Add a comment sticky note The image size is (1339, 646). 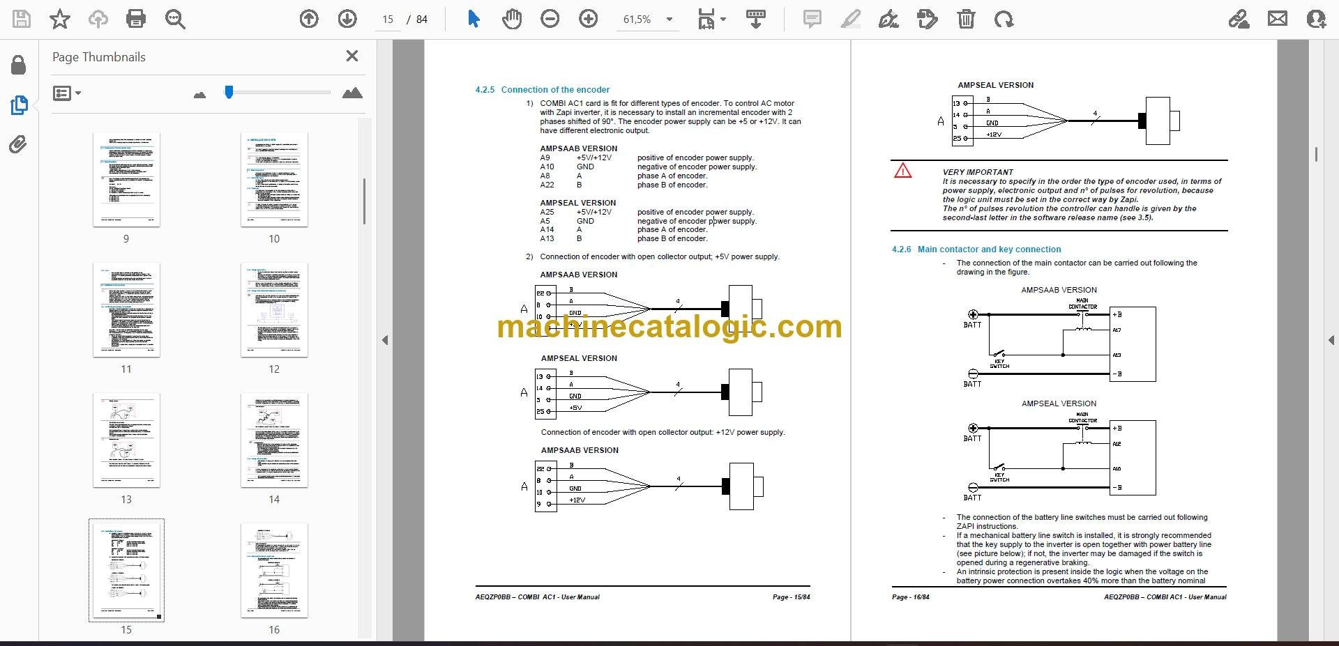(812, 19)
